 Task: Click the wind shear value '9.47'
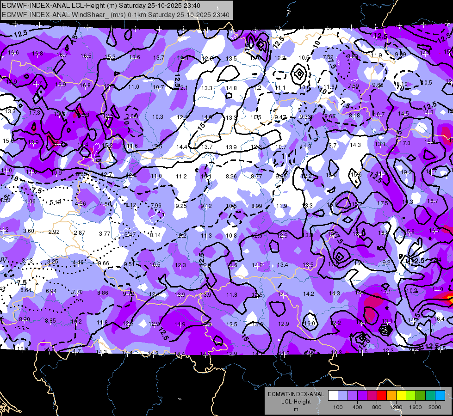[280, 117]
